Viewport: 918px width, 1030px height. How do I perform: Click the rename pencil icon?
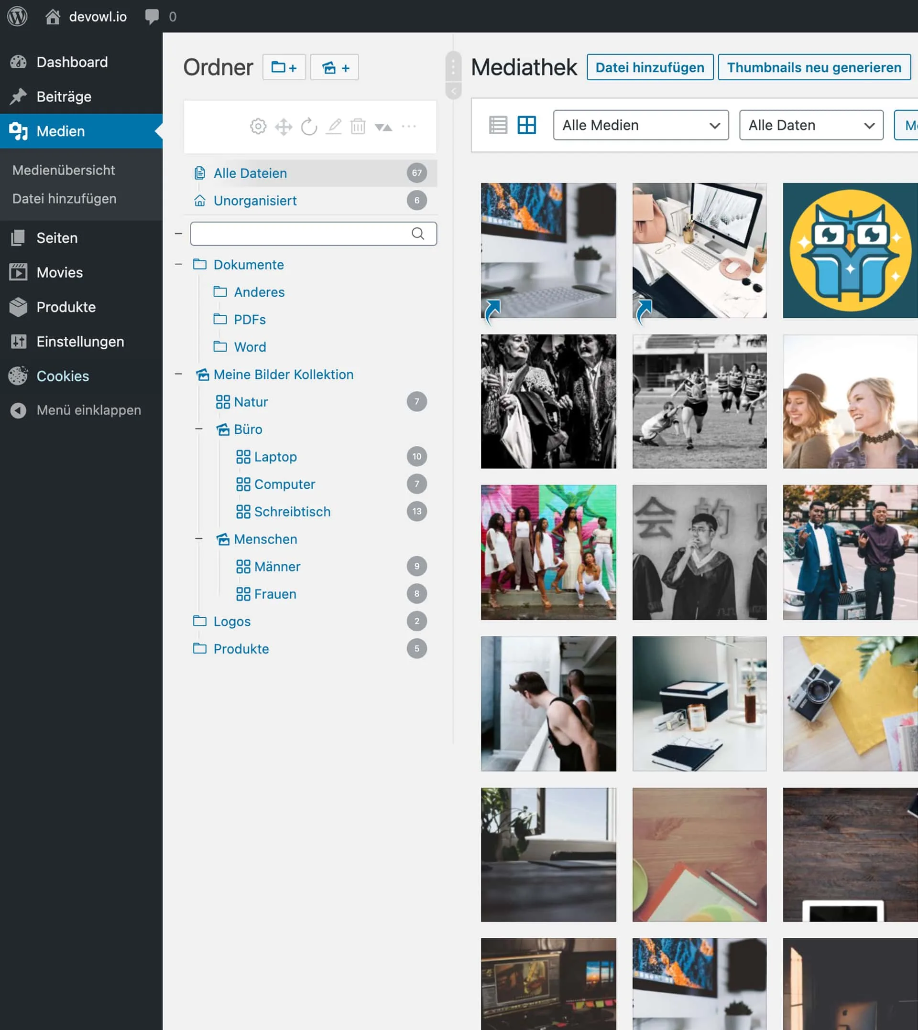[333, 127]
